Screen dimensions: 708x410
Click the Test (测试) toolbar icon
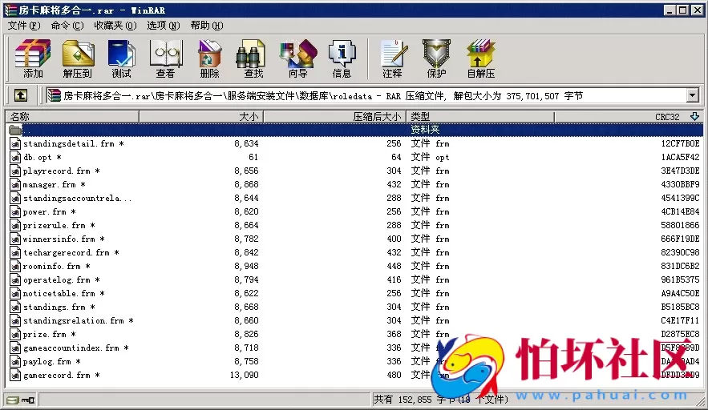pos(121,58)
